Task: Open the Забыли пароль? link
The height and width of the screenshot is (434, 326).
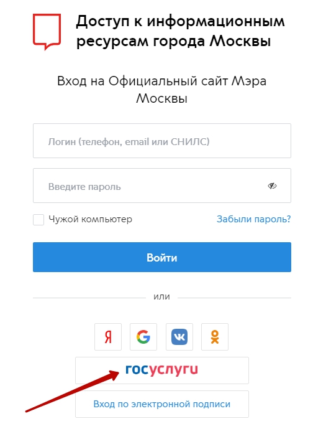Action: (x=254, y=219)
